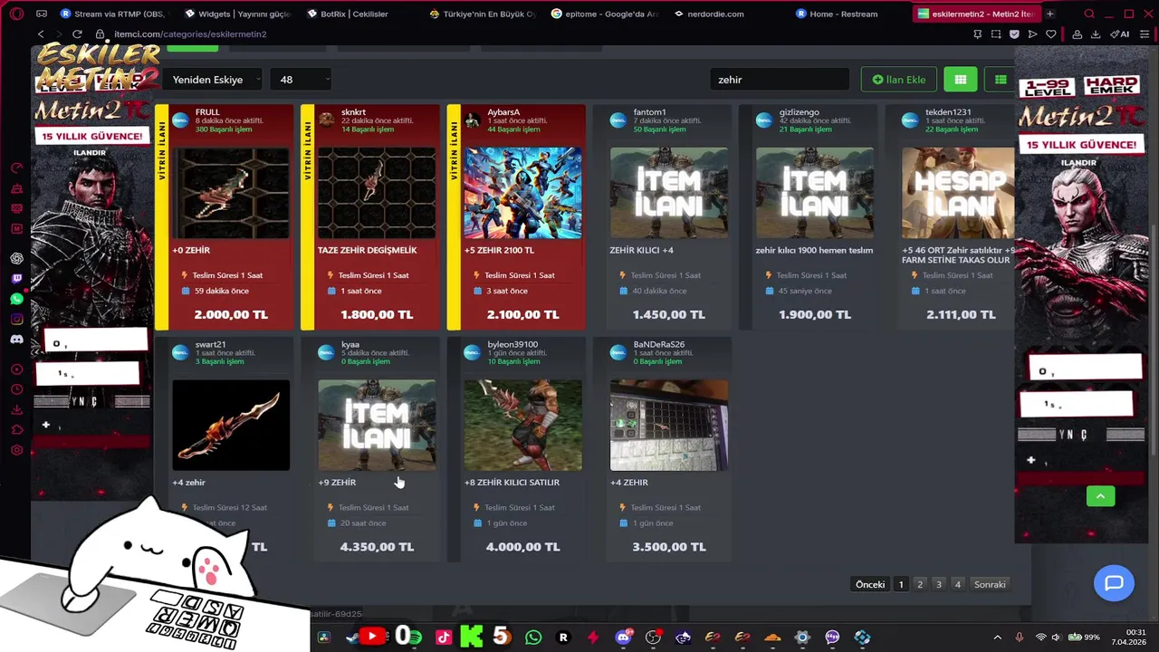Open browser downloads icon in the toolbar
The width and height of the screenshot is (1159, 652).
[1096, 34]
